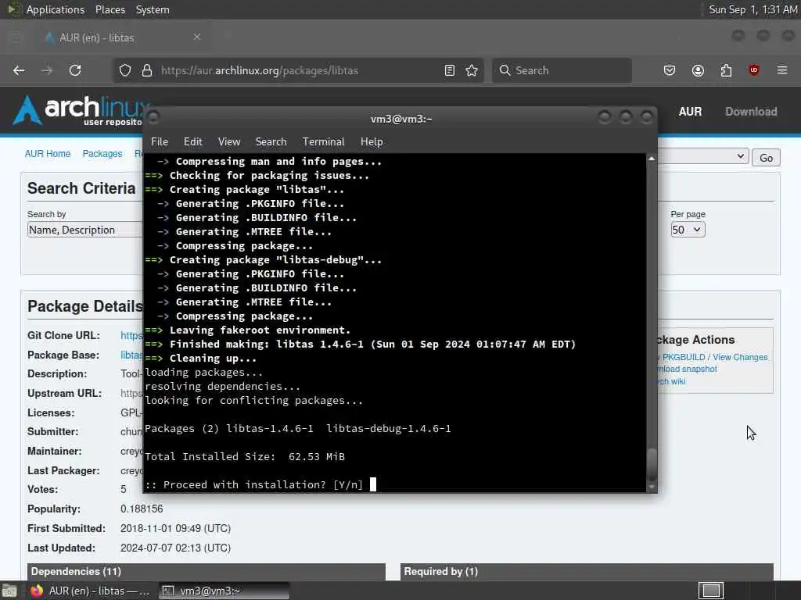This screenshot has width=801, height=600.
Task: Go back in Firefox browser
Action: coord(19,70)
